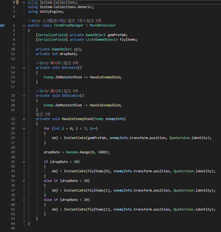This screenshot has height=232, width=221.
Task: Click the '1000' literal in Random.Range
Action: coord(102,152)
